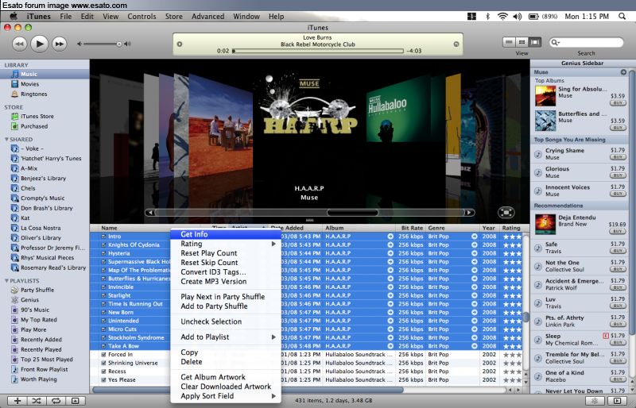Click iTunes Store arrow for Intro album
This screenshot has width=636, height=408.
(x=390, y=237)
